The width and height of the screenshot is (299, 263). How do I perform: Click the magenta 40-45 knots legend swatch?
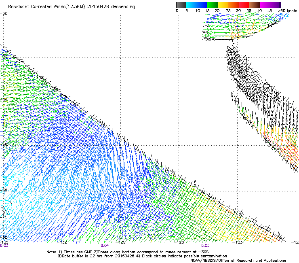click(265, 5)
